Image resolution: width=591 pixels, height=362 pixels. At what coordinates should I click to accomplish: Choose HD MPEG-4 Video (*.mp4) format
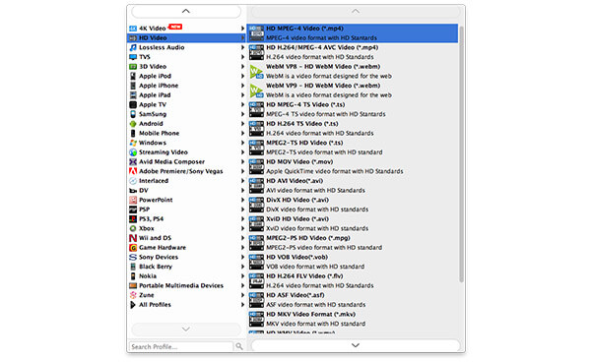(x=353, y=33)
